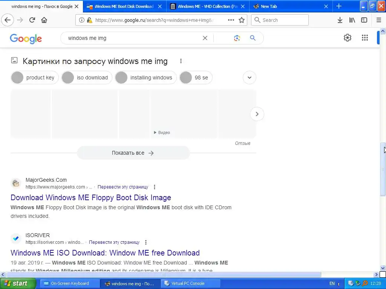The image size is (386, 289).
Task: Toggle the sidebar view
Action: [x=364, y=20]
